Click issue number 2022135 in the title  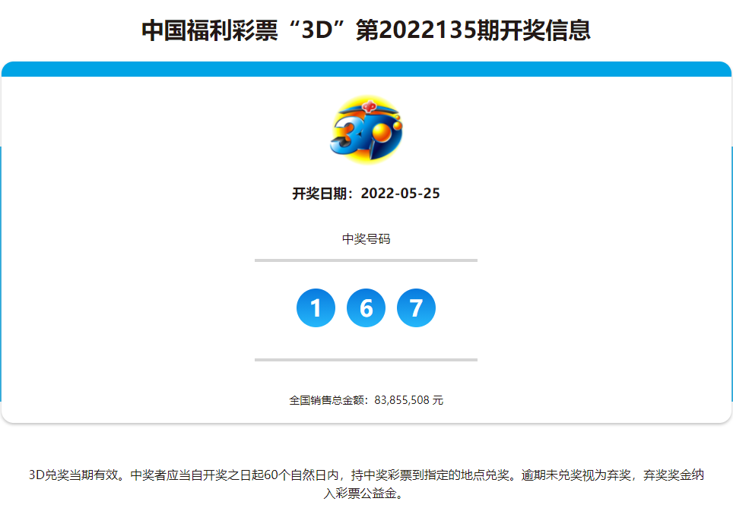[427, 31]
